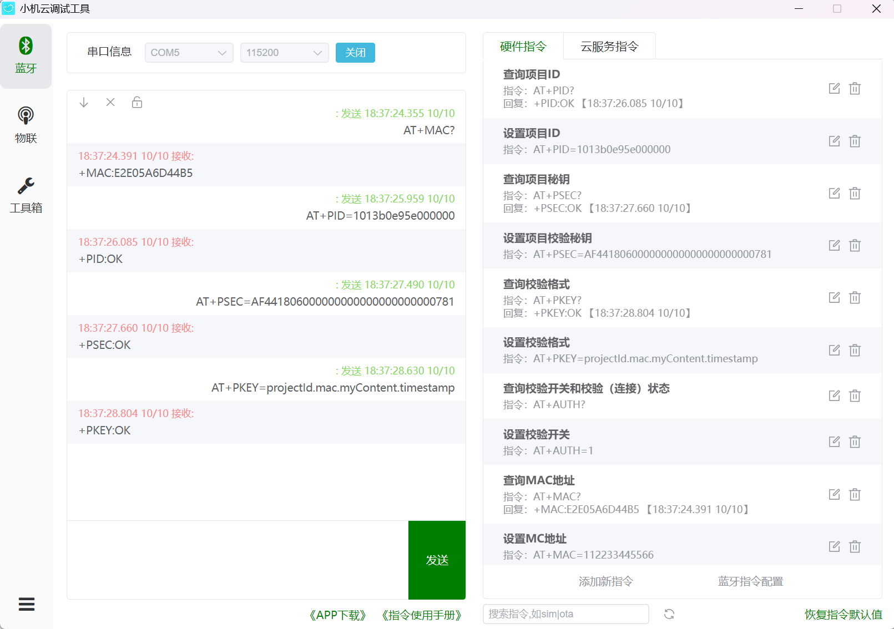Click the green 发送 send button
Image resolution: width=894 pixels, height=629 pixels.
437,560
